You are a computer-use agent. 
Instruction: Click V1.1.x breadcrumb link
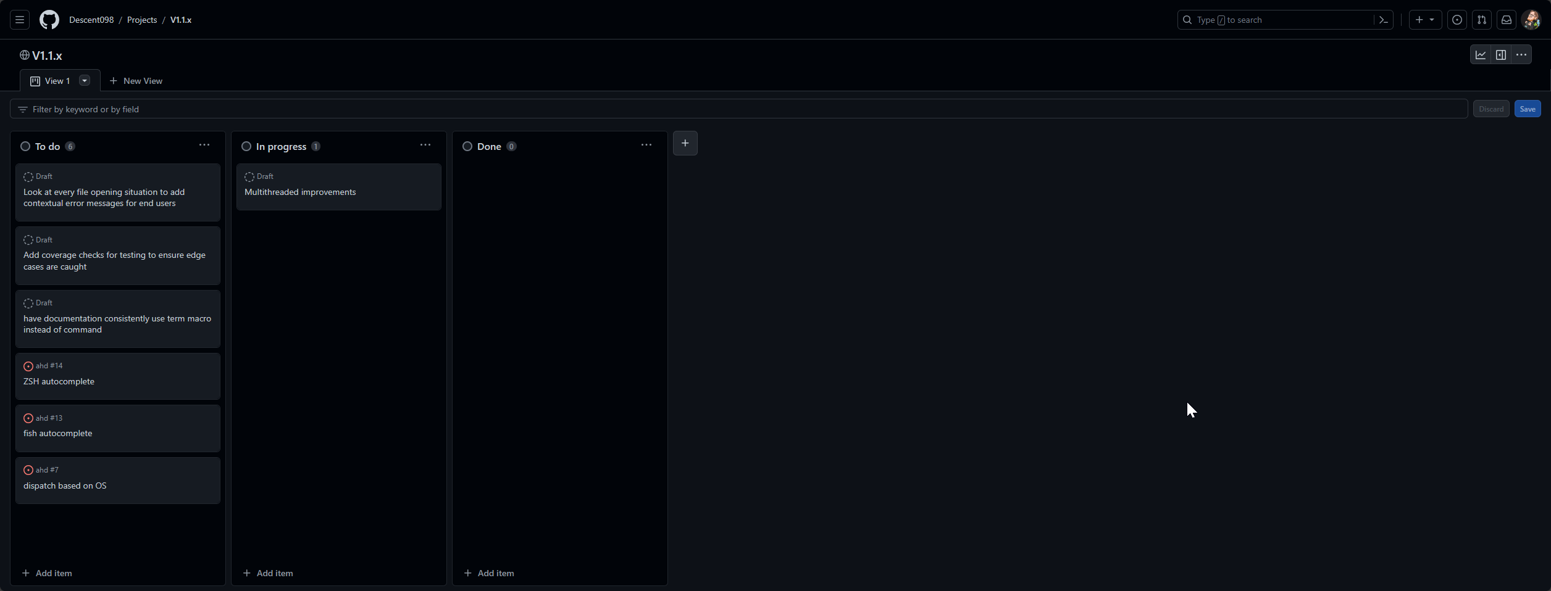pyautogui.click(x=181, y=20)
